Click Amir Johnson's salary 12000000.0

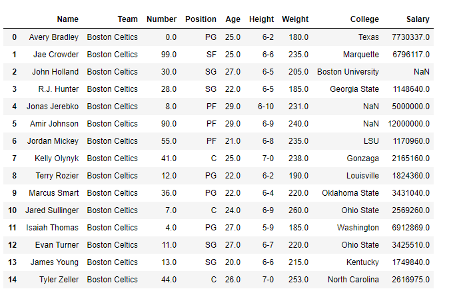[x=408, y=123]
